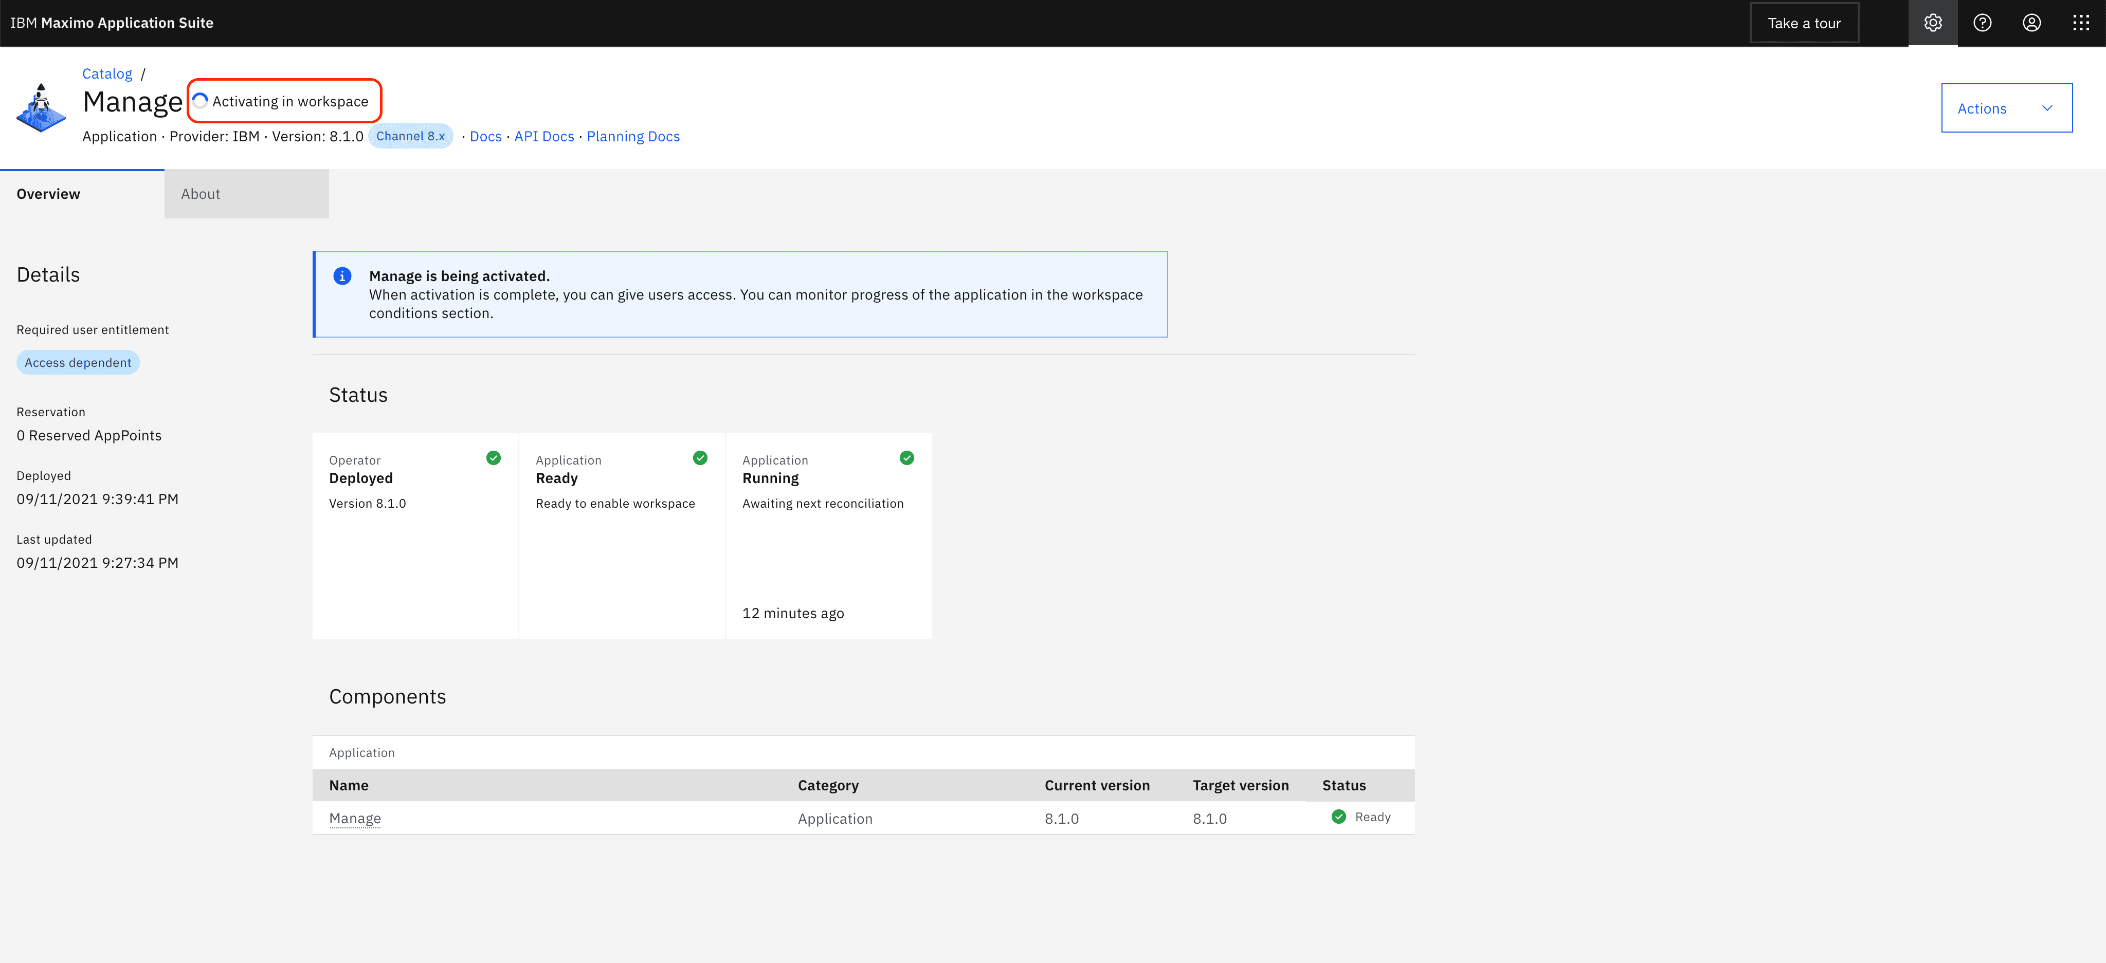Click the Manage page title

tap(133, 102)
